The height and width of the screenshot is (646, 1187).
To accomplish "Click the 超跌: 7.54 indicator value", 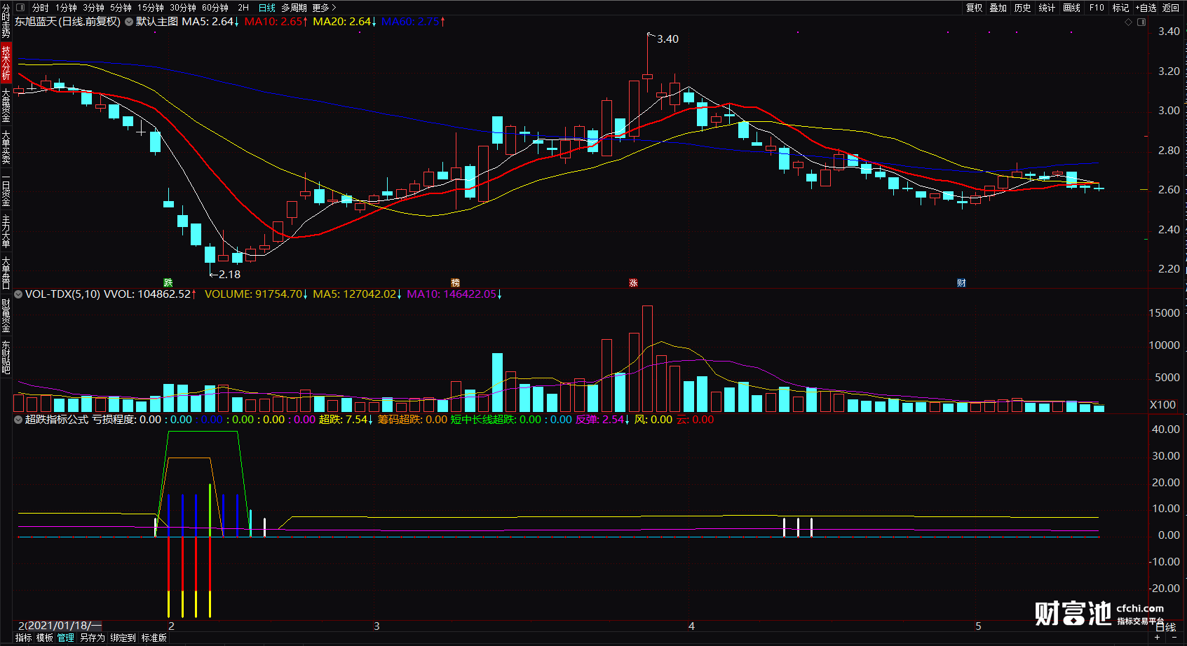I will coord(346,420).
